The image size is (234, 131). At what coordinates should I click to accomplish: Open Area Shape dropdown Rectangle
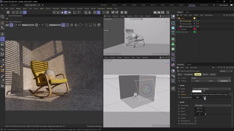213,106
